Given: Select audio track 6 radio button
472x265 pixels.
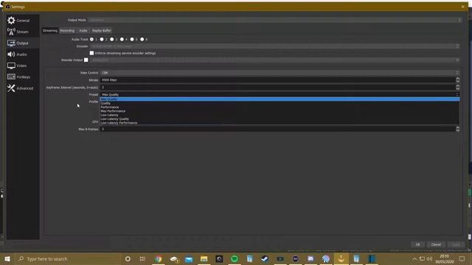Looking at the screenshot, I should (142, 39).
